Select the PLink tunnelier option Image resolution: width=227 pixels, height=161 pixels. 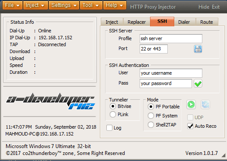pos(119,114)
